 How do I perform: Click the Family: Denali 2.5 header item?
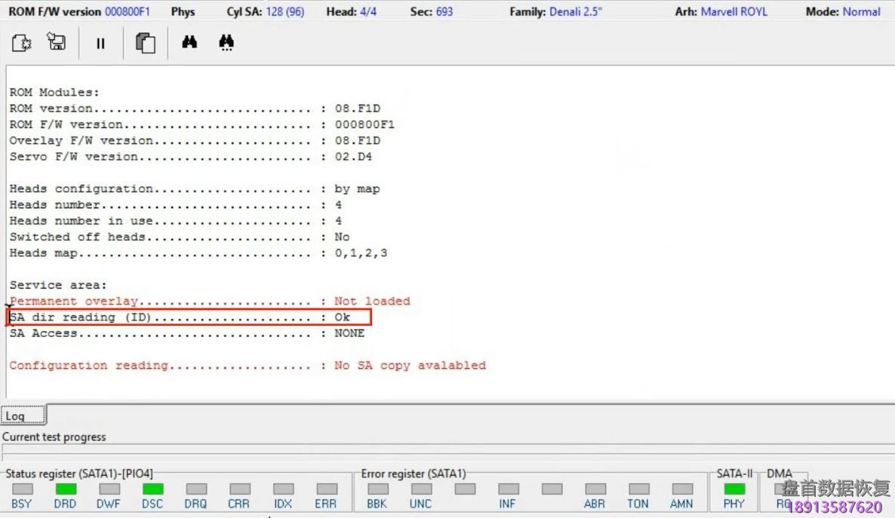558,11
